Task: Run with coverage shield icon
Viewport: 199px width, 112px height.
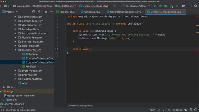Action: [166, 6]
